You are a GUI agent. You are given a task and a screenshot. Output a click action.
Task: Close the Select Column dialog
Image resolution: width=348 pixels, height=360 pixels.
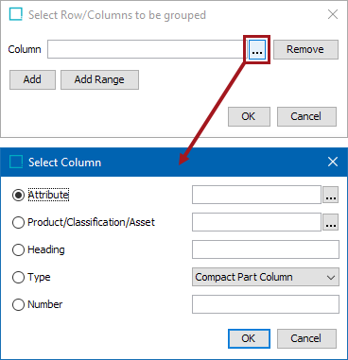(333, 162)
